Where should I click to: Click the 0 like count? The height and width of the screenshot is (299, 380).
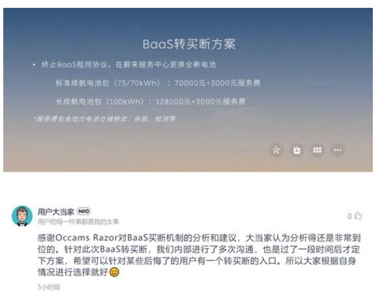point(350,216)
